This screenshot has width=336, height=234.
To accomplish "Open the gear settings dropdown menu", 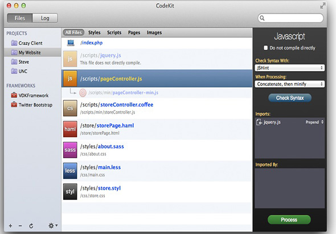I will (53, 225).
